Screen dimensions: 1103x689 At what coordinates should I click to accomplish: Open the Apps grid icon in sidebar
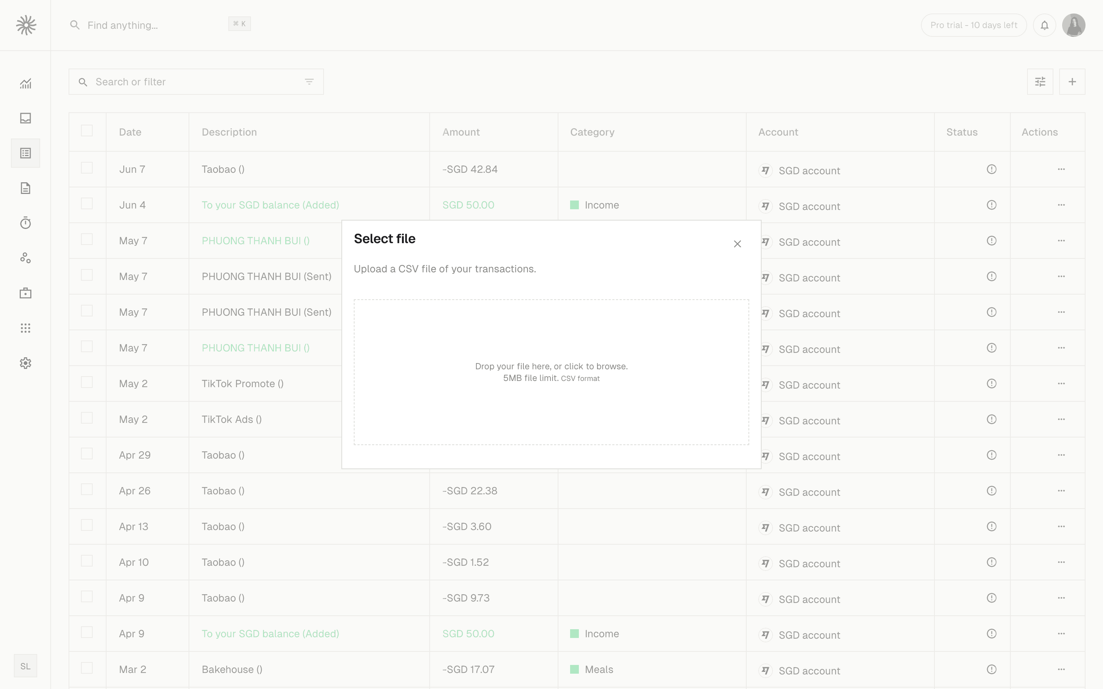(x=26, y=328)
